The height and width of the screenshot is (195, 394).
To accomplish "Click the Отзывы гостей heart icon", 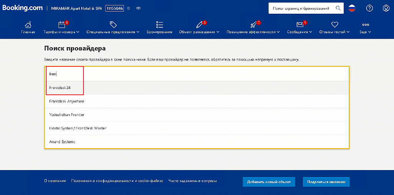I will pos(334,25).
